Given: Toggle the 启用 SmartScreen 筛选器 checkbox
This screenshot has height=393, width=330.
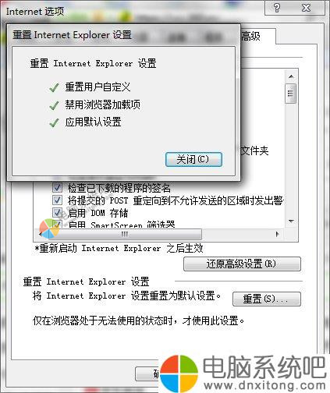Looking at the screenshot, I should click(x=57, y=224).
